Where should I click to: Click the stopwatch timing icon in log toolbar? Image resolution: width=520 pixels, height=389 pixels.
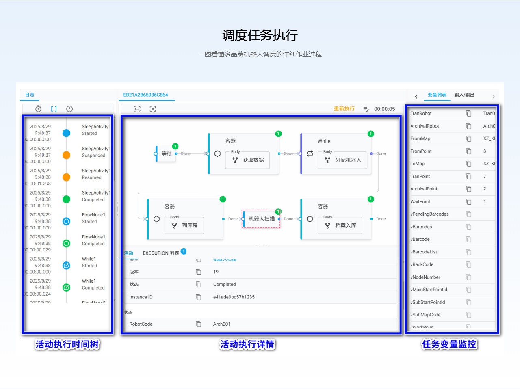point(38,109)
